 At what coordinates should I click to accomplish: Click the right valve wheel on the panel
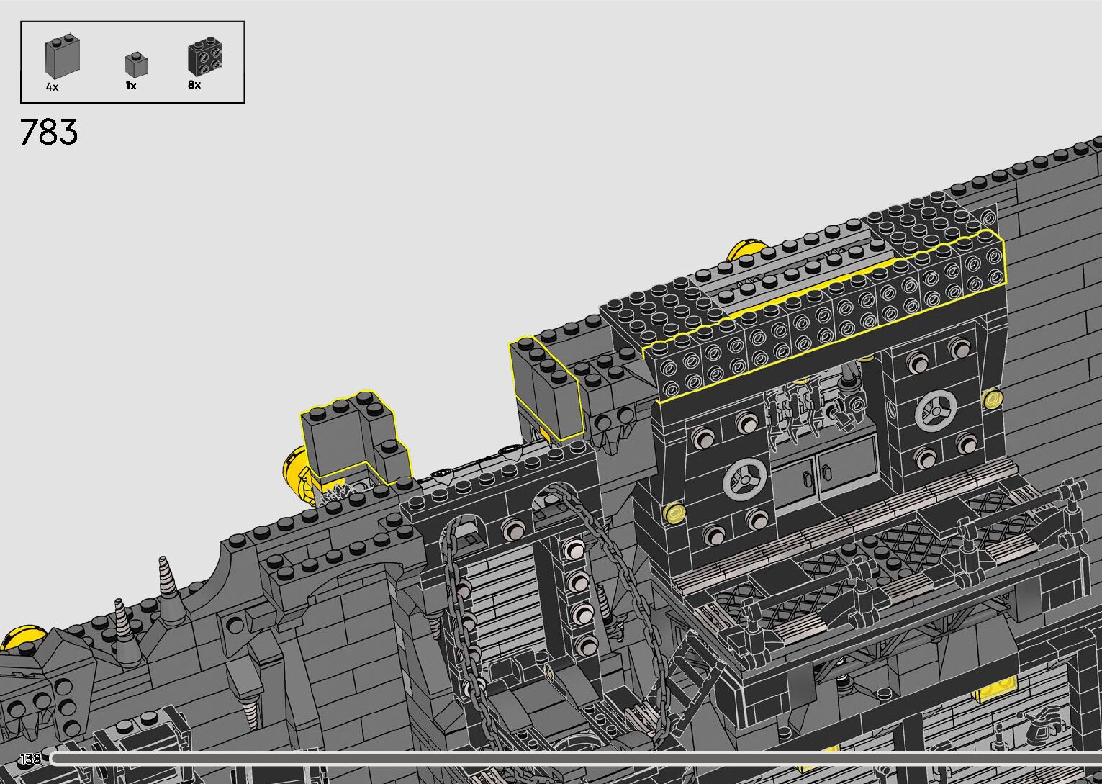(x=935, y=412)
